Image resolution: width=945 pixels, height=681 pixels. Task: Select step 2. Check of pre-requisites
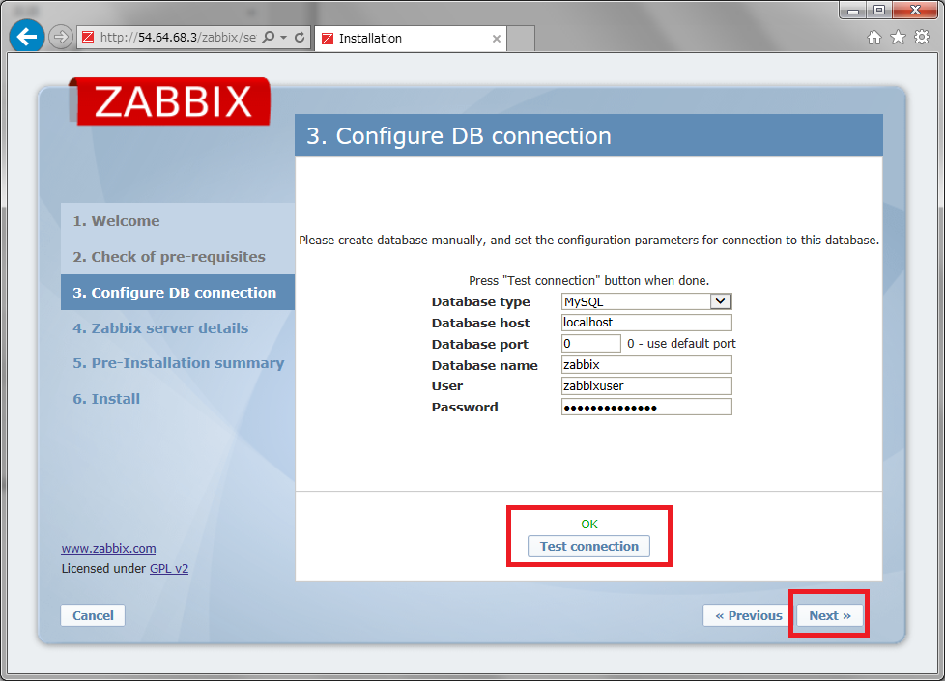pyautogui.click(x=169, y=257)
